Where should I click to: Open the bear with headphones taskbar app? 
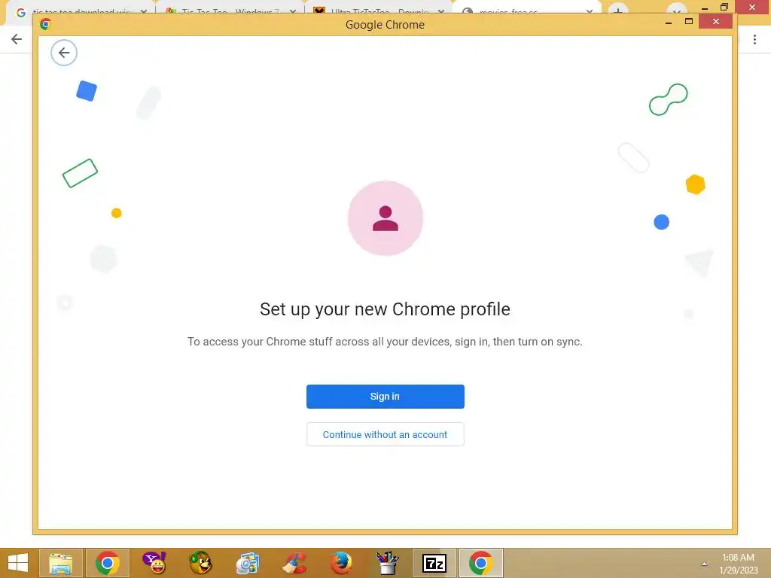(200, 563)
